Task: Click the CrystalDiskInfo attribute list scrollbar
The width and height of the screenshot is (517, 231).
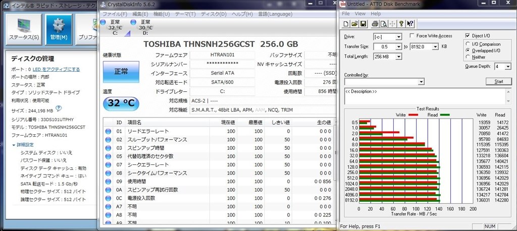Action: coord(336,153)
